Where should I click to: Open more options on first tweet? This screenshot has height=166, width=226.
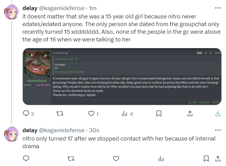[x=218, y=8]
